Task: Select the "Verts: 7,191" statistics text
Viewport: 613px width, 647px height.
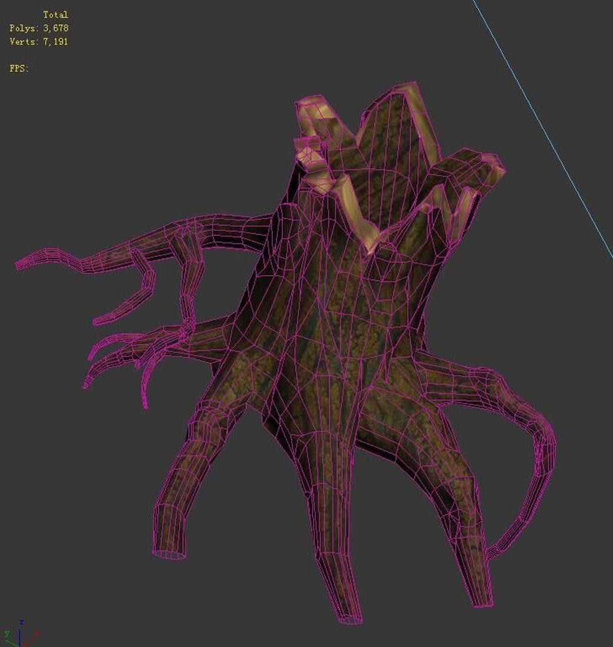Action: click(38, 41)
